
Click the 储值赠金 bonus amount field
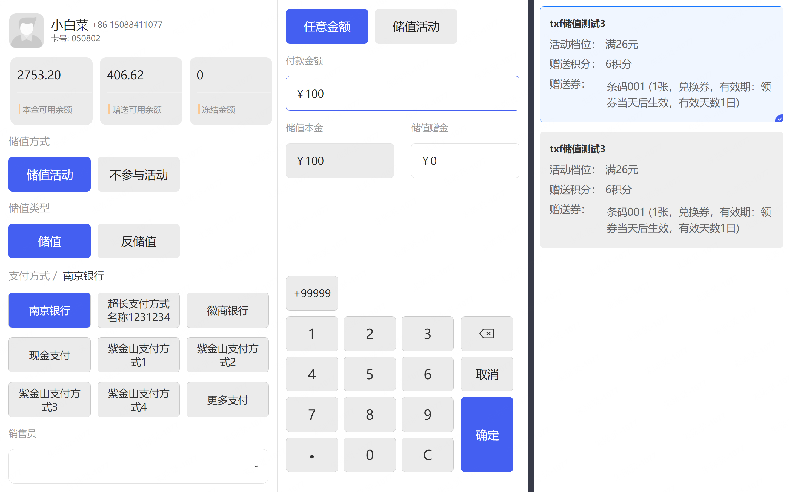(465, 161)
